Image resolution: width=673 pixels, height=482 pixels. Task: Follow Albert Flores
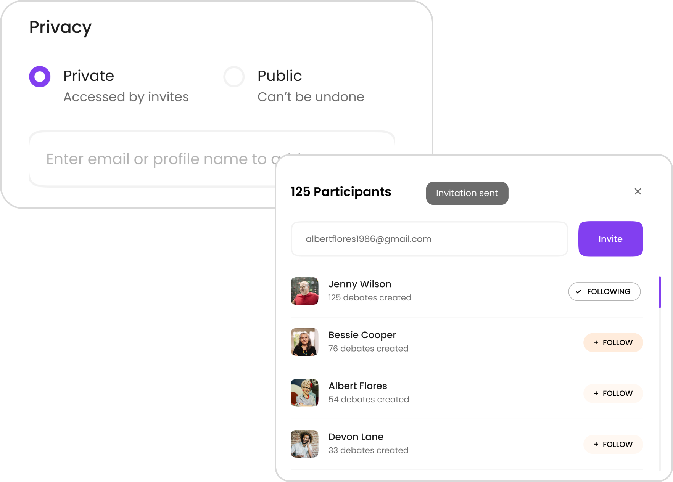pos(613,394)
